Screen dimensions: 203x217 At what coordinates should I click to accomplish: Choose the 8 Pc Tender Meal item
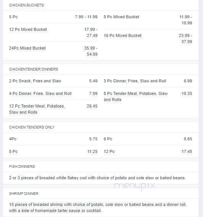point(148,96)
